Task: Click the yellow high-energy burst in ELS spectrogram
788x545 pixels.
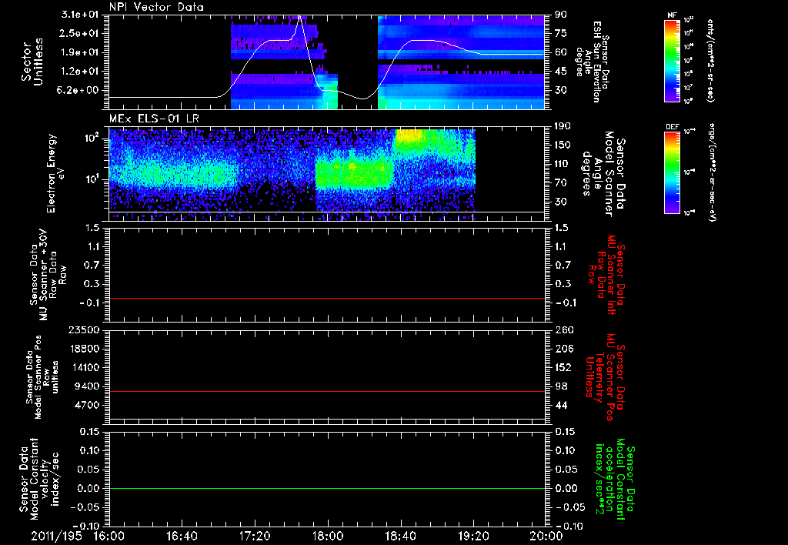Action: tap(411, 135)
